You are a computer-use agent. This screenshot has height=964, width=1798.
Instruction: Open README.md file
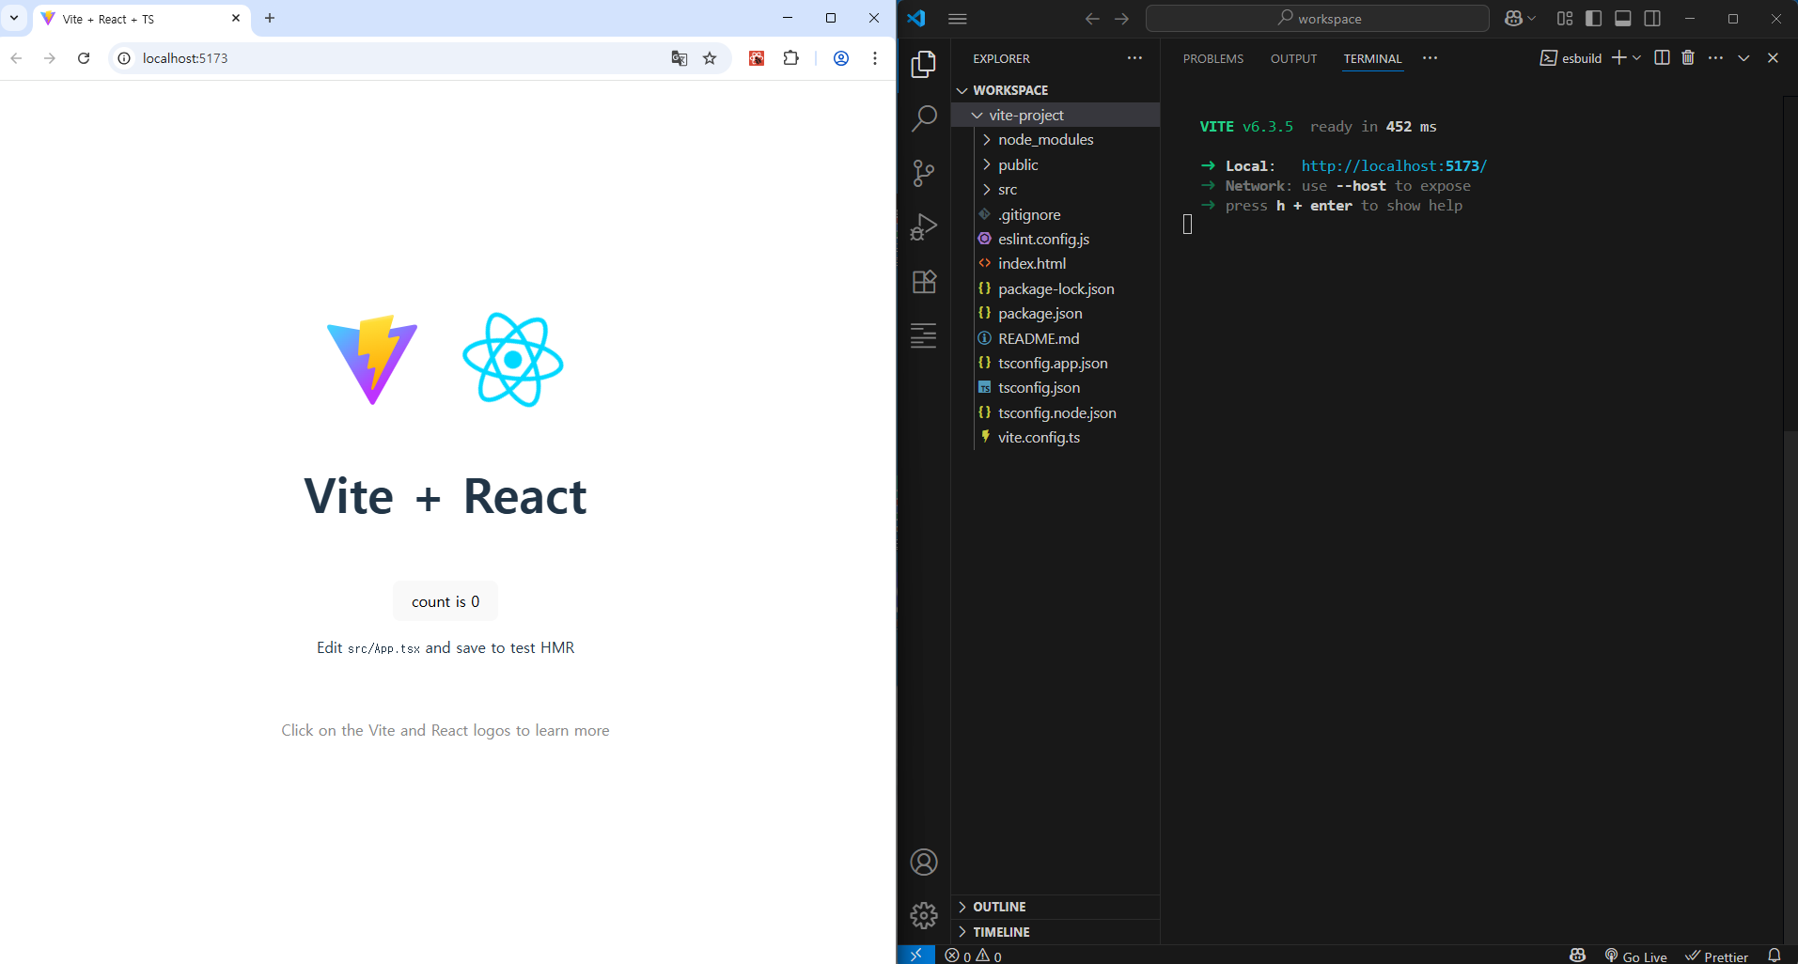pos(1055,338)
